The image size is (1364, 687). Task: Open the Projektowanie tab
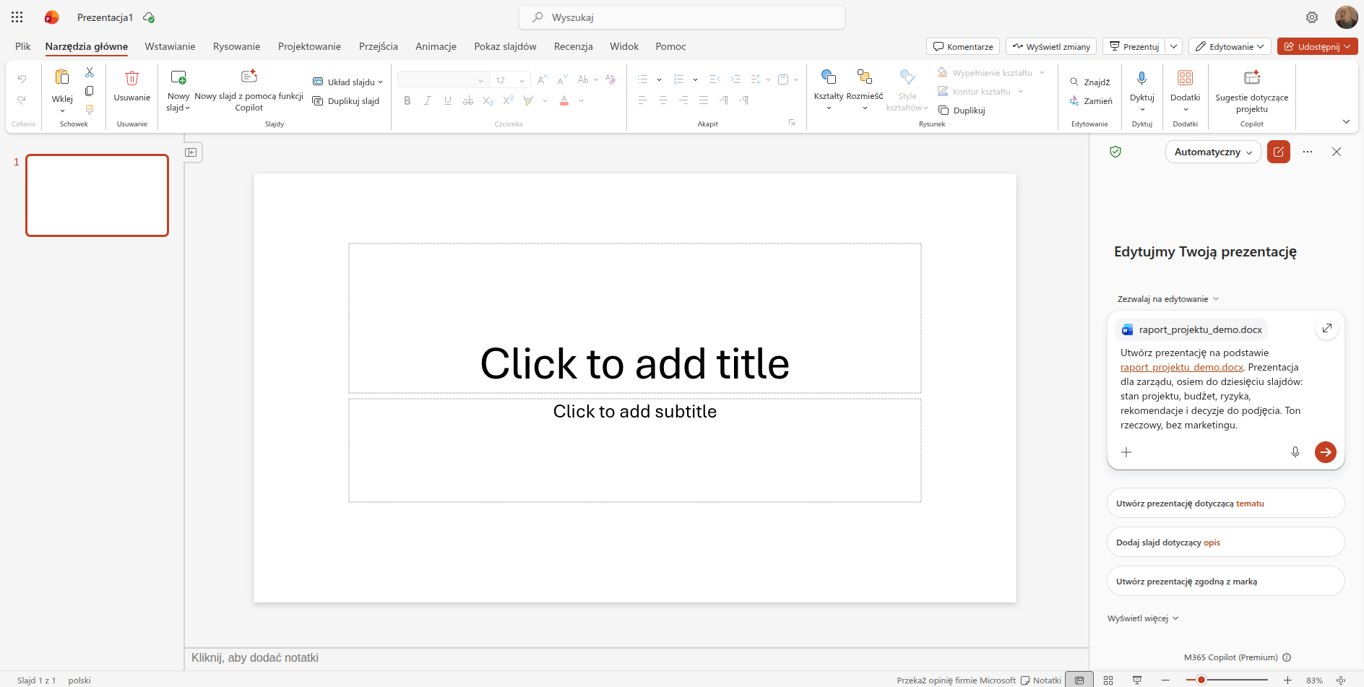click(309, 46)
